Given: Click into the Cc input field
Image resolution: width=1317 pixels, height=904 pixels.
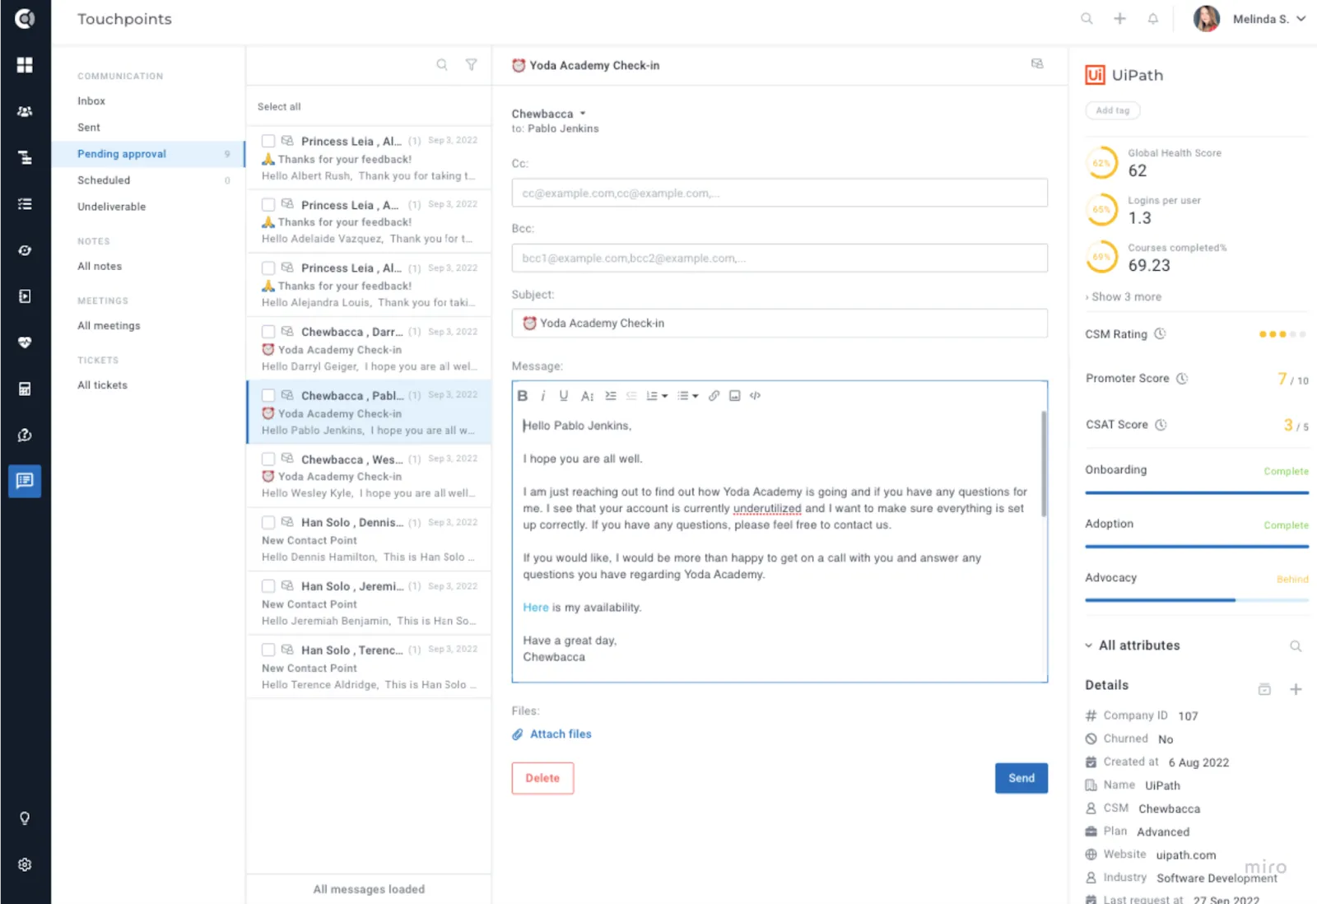Looking at the screenshot, I should 779,193.
